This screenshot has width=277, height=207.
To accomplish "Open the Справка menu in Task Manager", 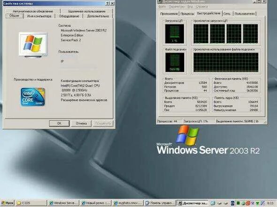I will 202,7.
